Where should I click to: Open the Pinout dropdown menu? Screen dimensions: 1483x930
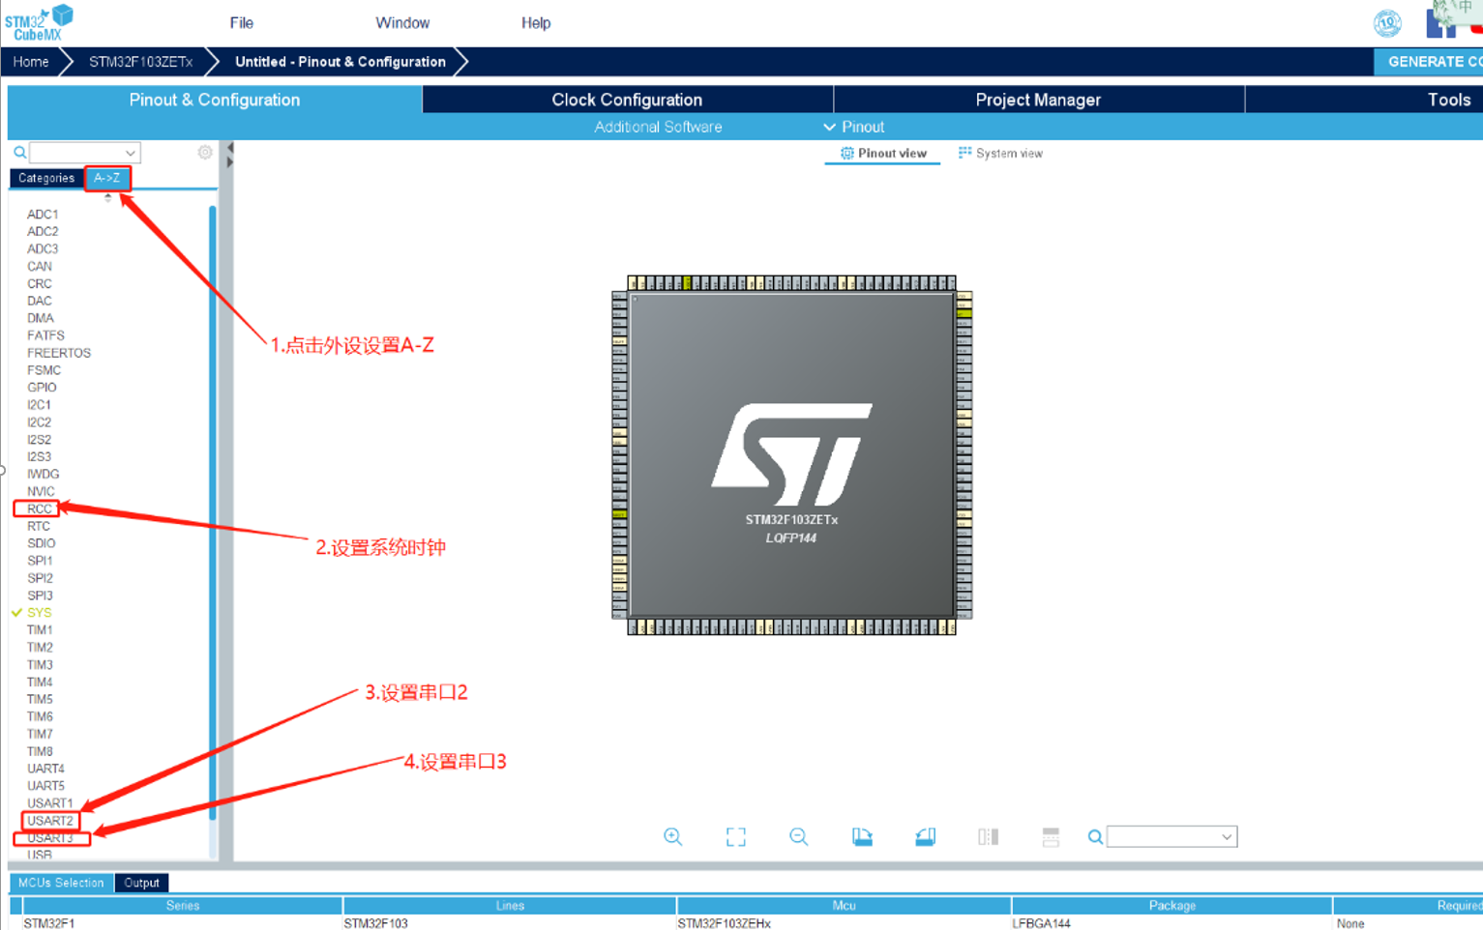point(855,127)
